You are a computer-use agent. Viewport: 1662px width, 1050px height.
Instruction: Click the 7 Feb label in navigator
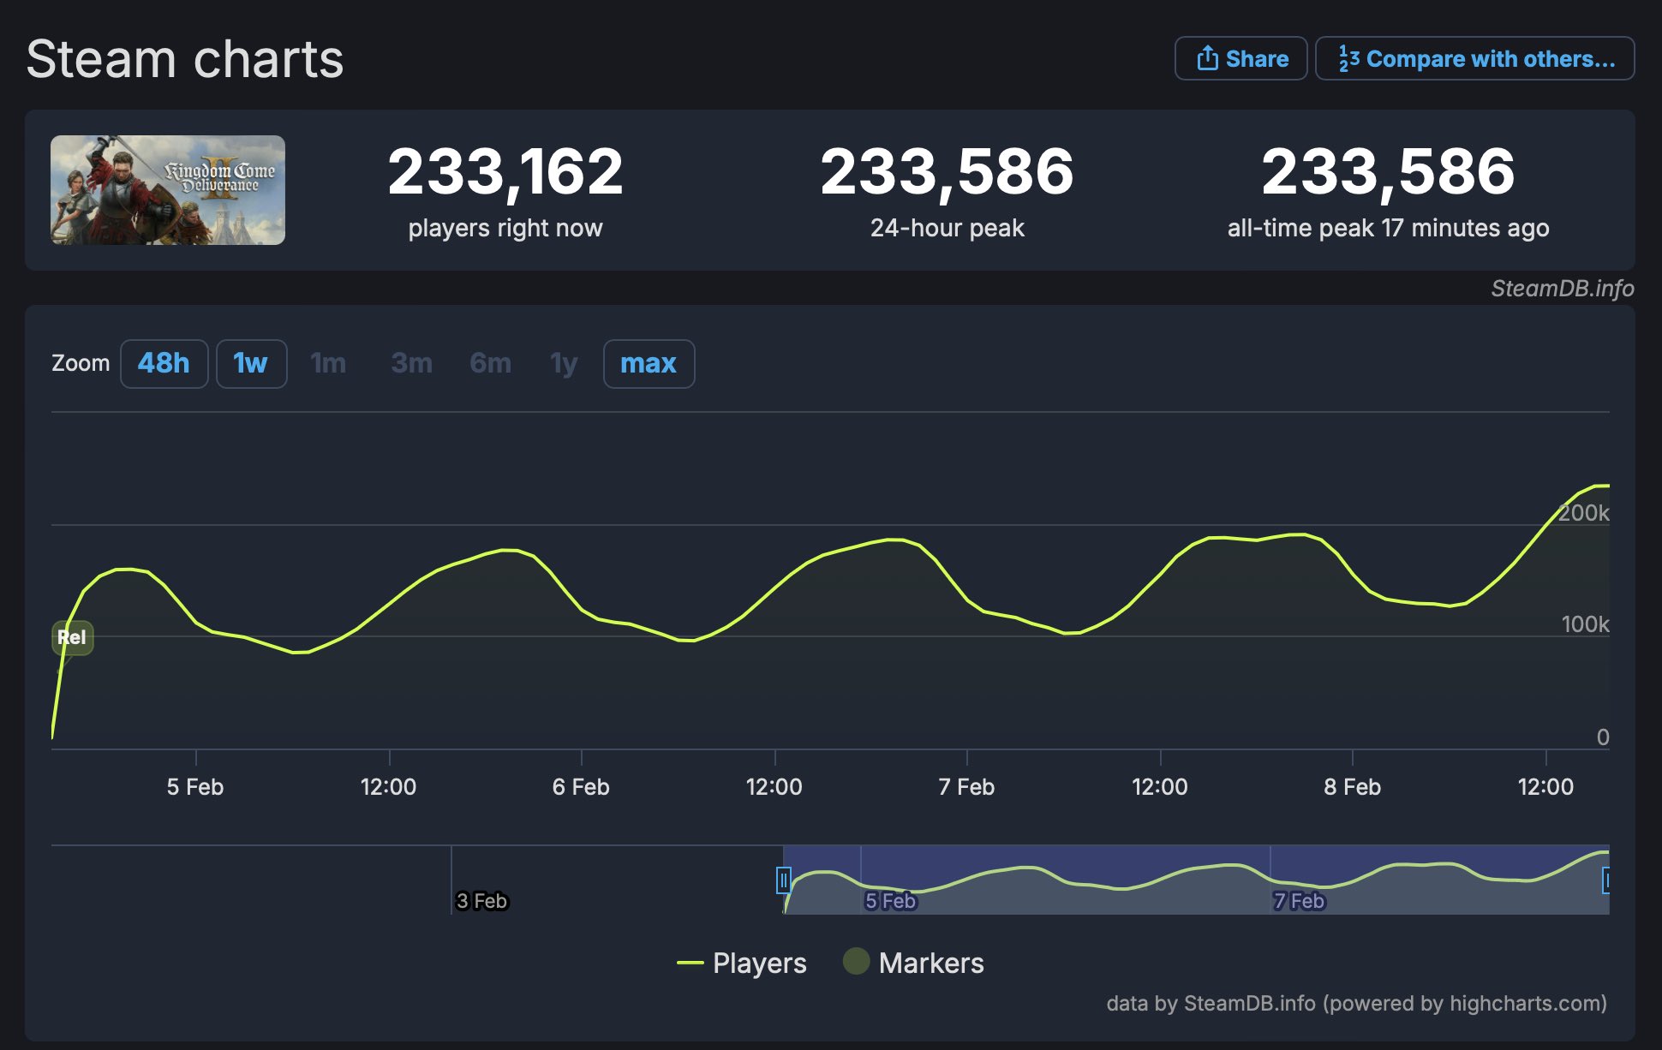click(1299, 901)
